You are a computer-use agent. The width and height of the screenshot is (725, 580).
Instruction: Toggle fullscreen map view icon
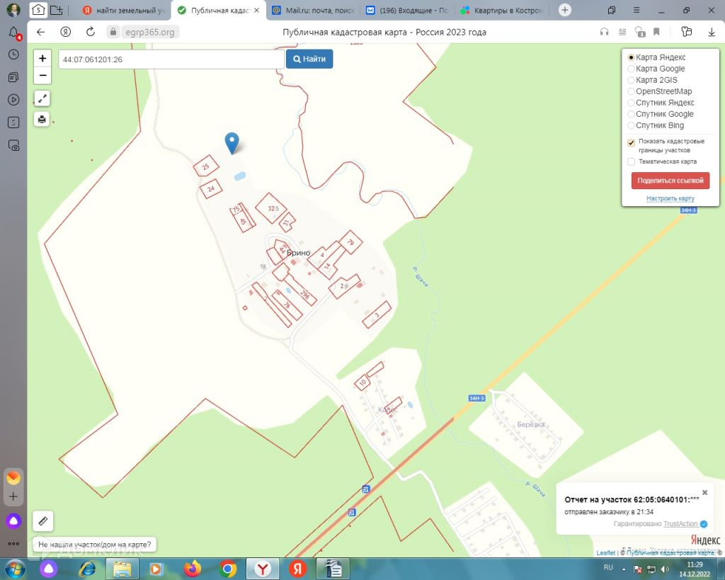point(42,98)
